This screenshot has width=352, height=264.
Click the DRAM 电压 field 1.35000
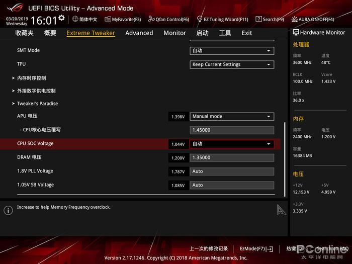pyautogui.click(x=232, y=158)
